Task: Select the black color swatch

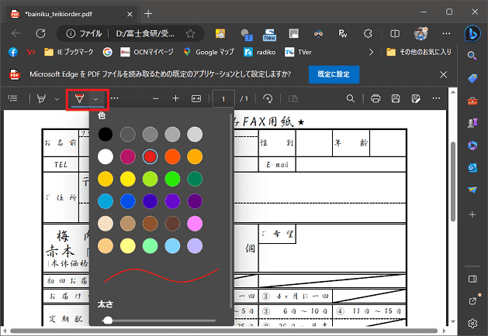Action: [x=106, y=134]
